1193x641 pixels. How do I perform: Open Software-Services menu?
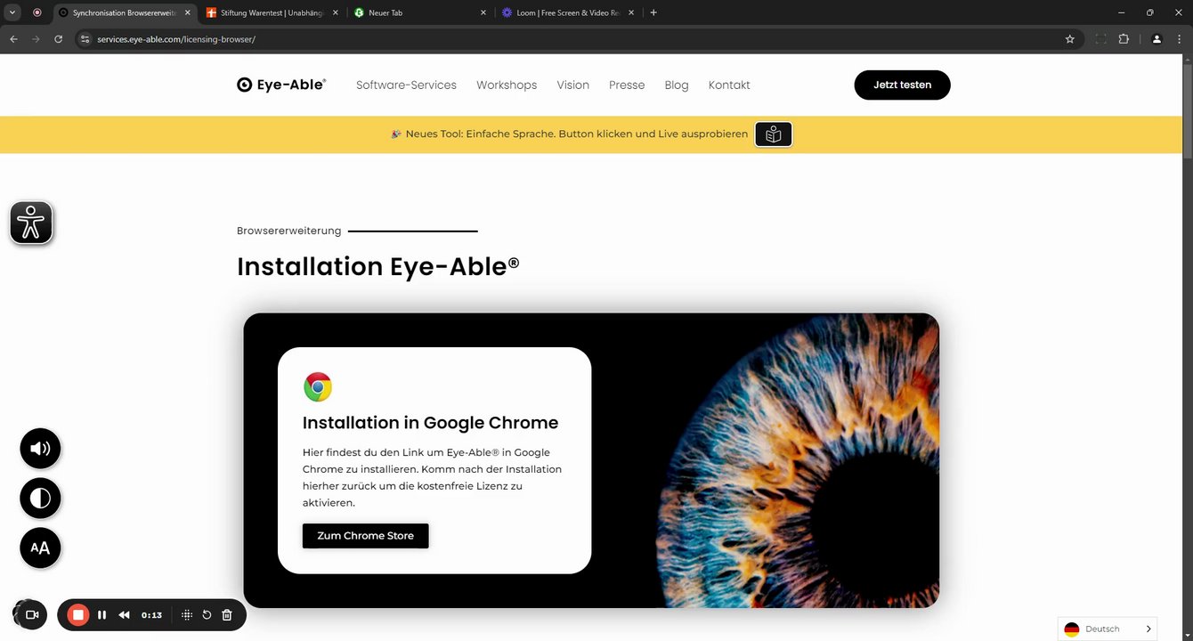point(406,85)
